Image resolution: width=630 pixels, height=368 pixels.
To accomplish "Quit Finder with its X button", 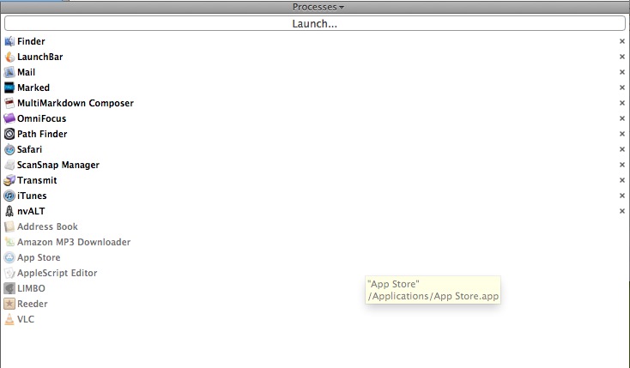I will [622, 41].
